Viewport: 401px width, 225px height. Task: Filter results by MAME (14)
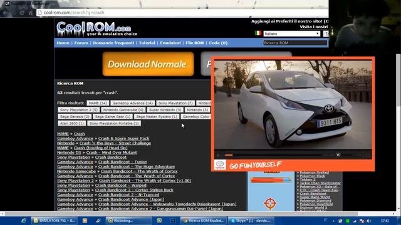pos(98,103)
